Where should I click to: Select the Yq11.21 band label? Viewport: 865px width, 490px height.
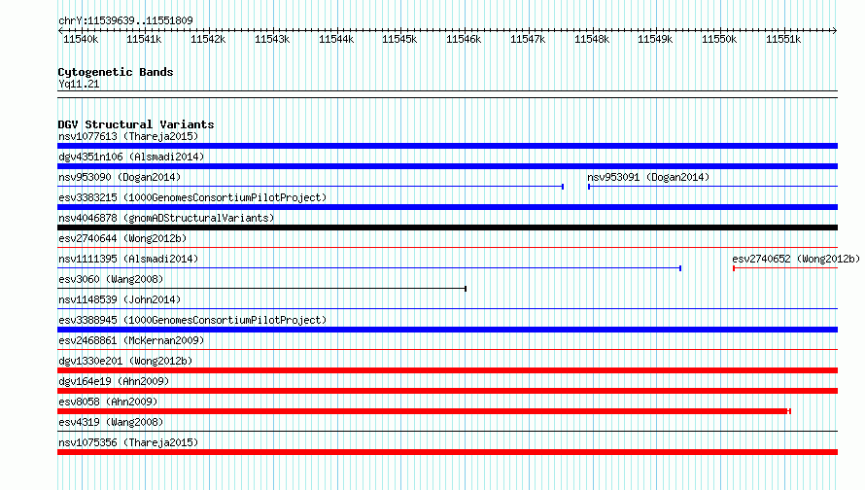pos(79,84)
